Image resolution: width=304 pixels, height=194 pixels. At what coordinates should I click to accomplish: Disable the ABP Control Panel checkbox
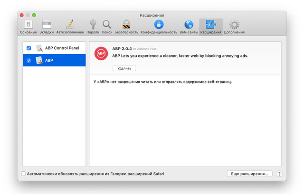28,48
